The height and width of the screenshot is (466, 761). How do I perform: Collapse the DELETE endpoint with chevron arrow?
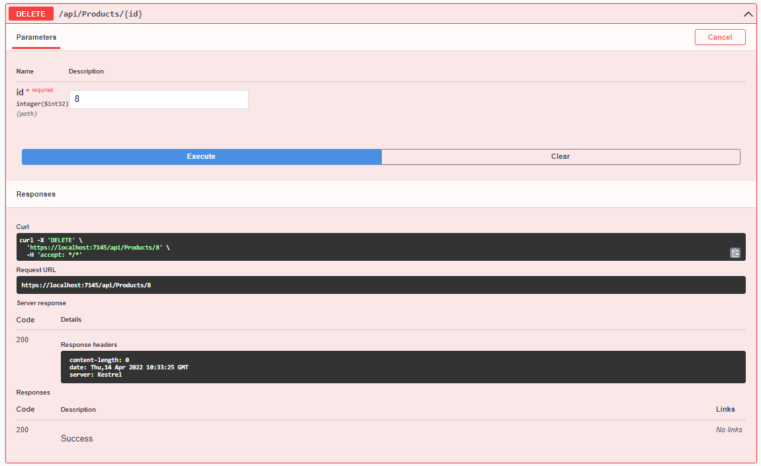748,14
